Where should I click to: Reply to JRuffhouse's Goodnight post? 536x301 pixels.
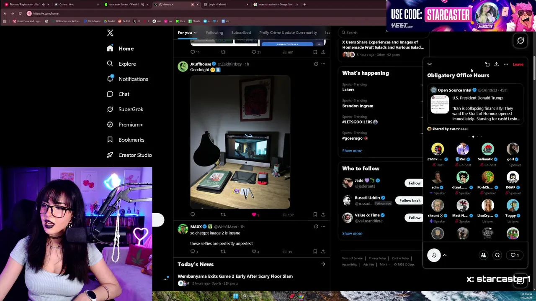pos(193,214)
